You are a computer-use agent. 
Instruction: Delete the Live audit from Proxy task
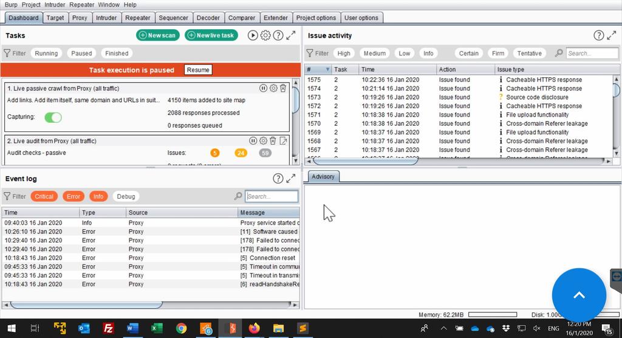pos(273,140)
